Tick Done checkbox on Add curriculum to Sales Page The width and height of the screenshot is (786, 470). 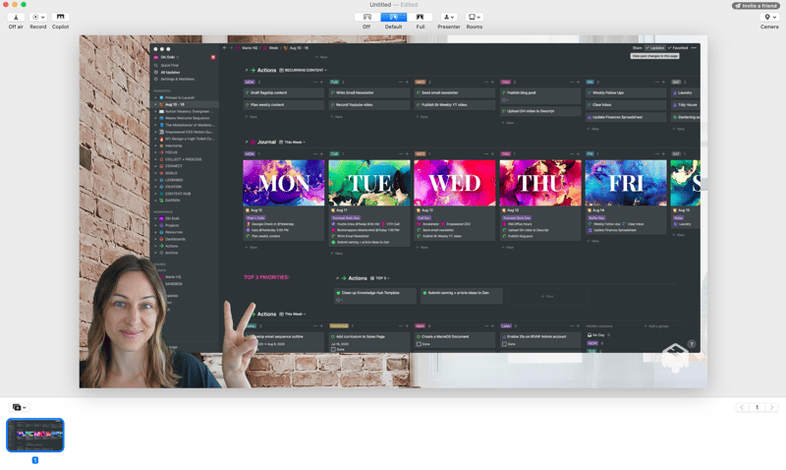click(333, 350)
